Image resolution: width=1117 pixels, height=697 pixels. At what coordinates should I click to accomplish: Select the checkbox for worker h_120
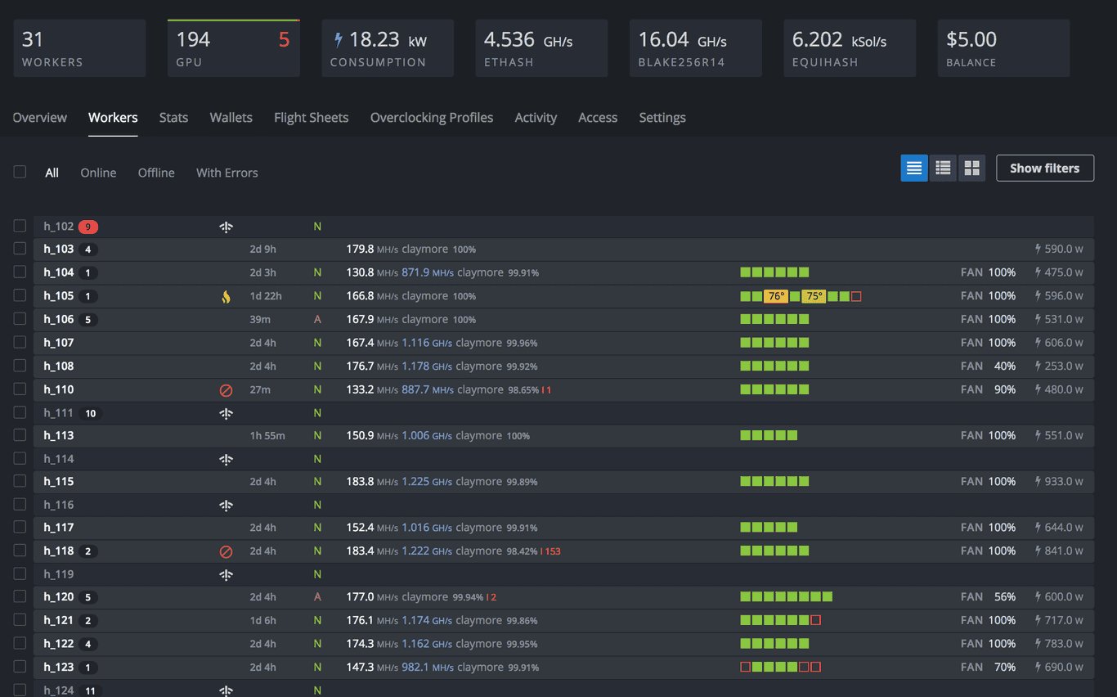20,596
